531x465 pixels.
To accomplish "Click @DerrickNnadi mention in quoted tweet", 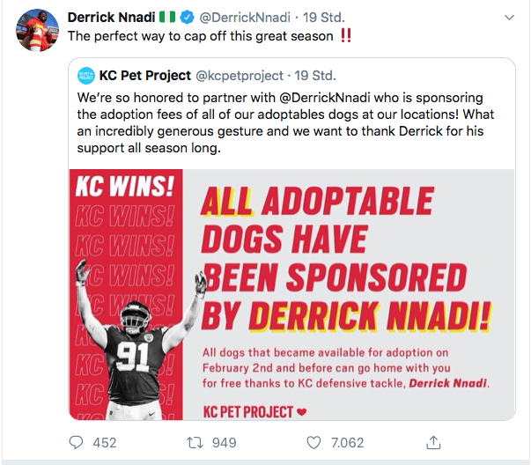I will click(x=325, y=98).
